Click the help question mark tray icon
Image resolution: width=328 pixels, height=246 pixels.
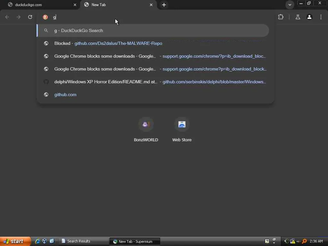coord(267,241)
